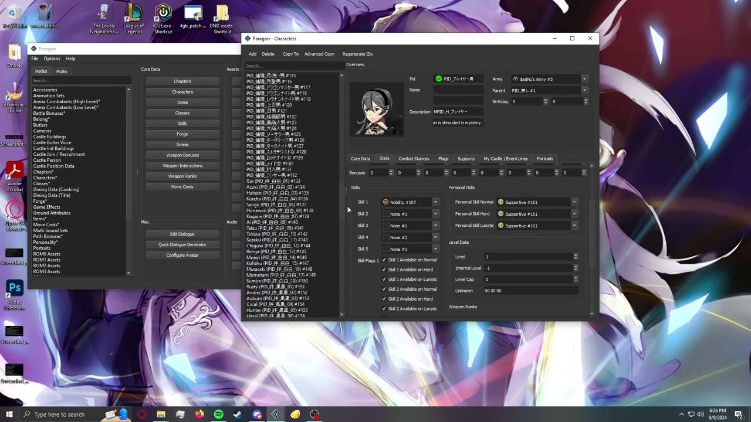Open the Recycle Bin desktop icon
The height and width of the screenshot is (422, 751).
click(14, 16)
